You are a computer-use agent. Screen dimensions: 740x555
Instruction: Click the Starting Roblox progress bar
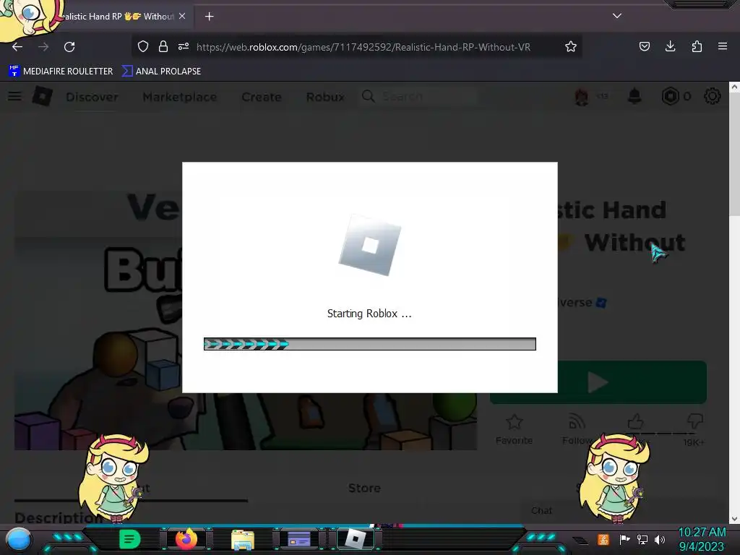pos(369,344)
